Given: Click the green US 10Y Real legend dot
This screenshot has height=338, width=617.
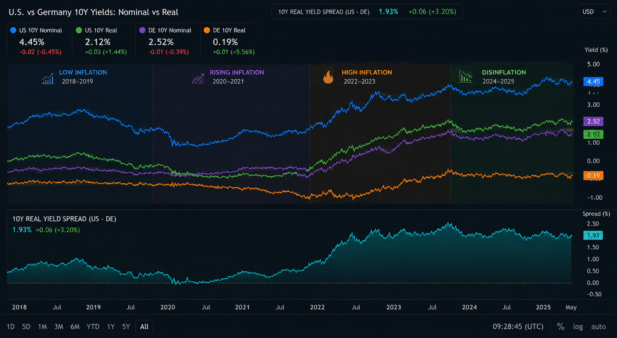Looking at the screenshot, I should coord(79,30).
